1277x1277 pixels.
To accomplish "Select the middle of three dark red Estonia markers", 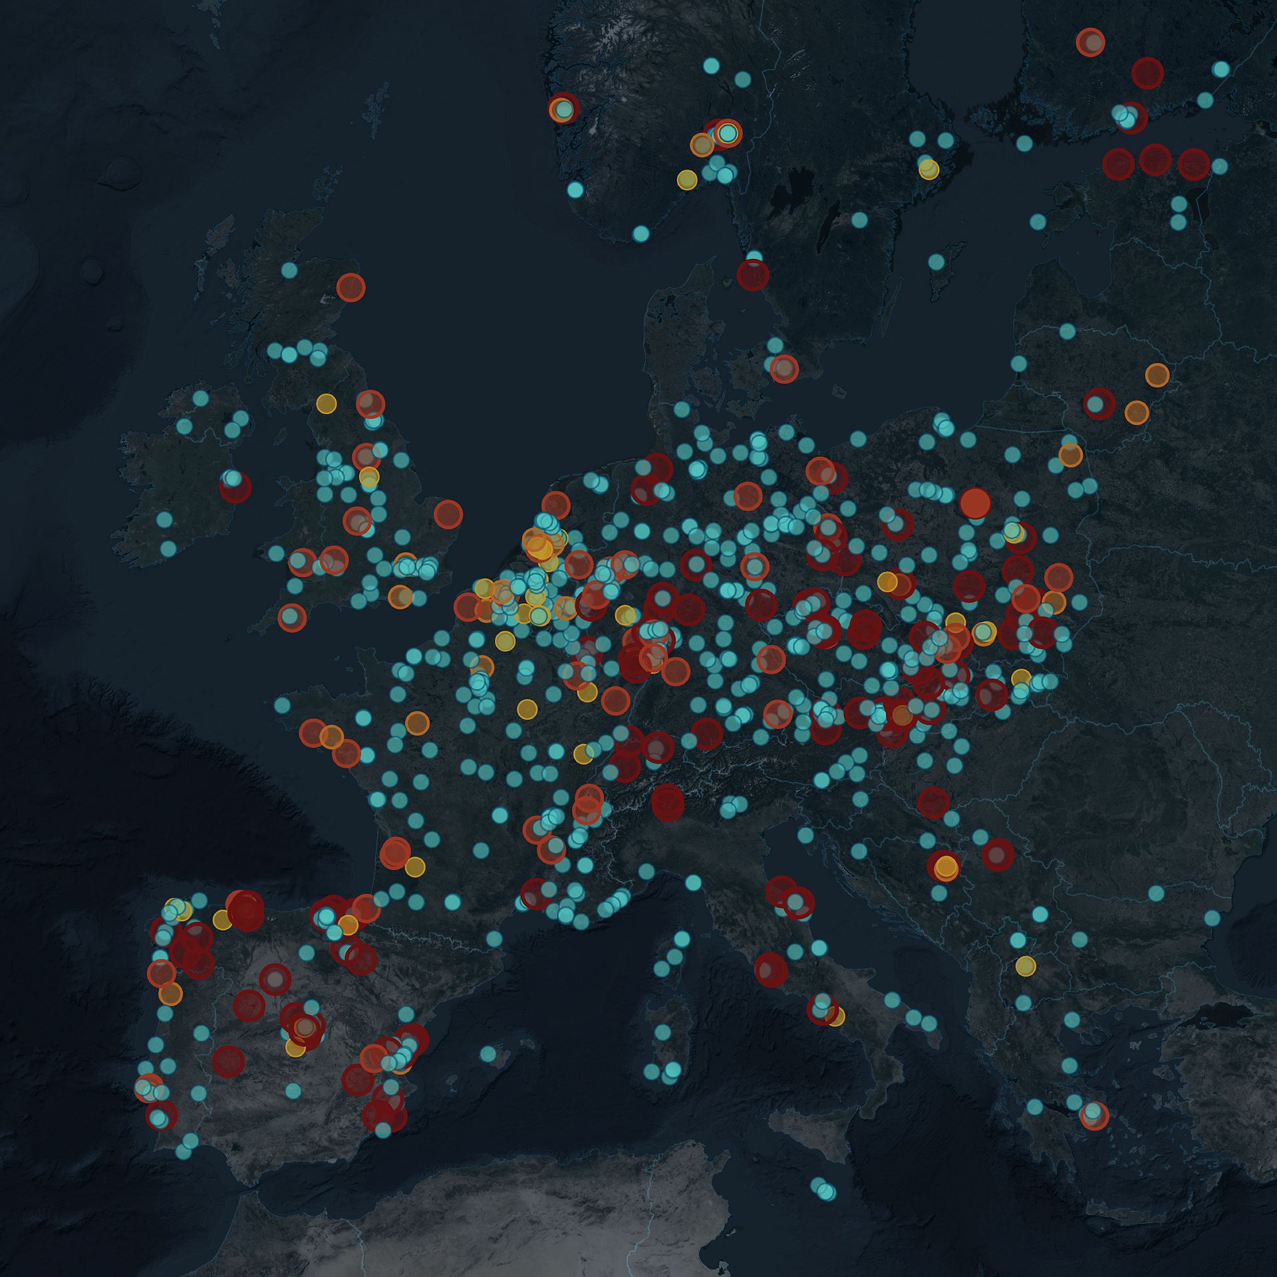I will click(x=1155, y=160).
